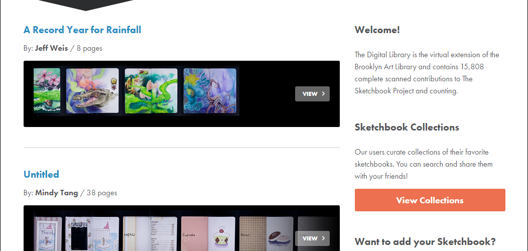528x251 pixels.
Task: Select the pink flowers partial thumbnail
Action: pos(47,90)
